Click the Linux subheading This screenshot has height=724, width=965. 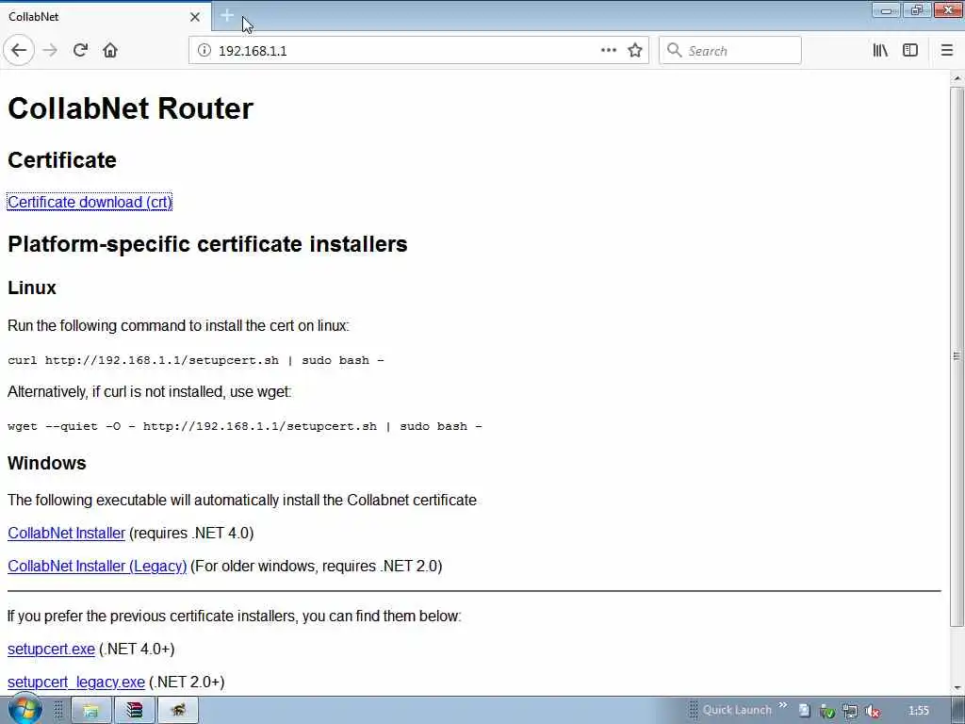click(x=32, y=288)
